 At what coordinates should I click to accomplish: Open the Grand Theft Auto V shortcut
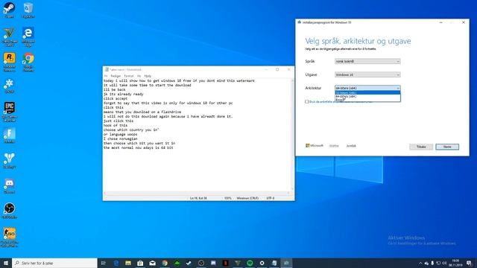(9, 36)
